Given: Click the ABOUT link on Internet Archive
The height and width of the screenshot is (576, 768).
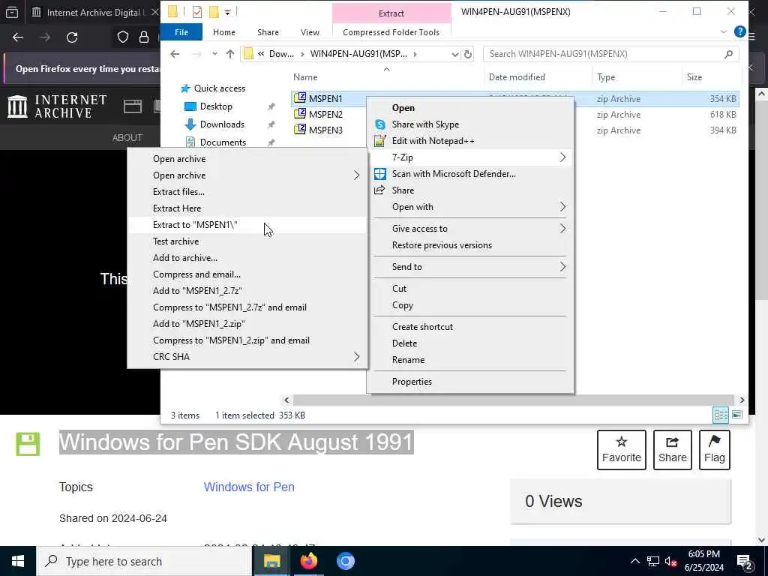Looking at the screenshot, I should (127, 138).
